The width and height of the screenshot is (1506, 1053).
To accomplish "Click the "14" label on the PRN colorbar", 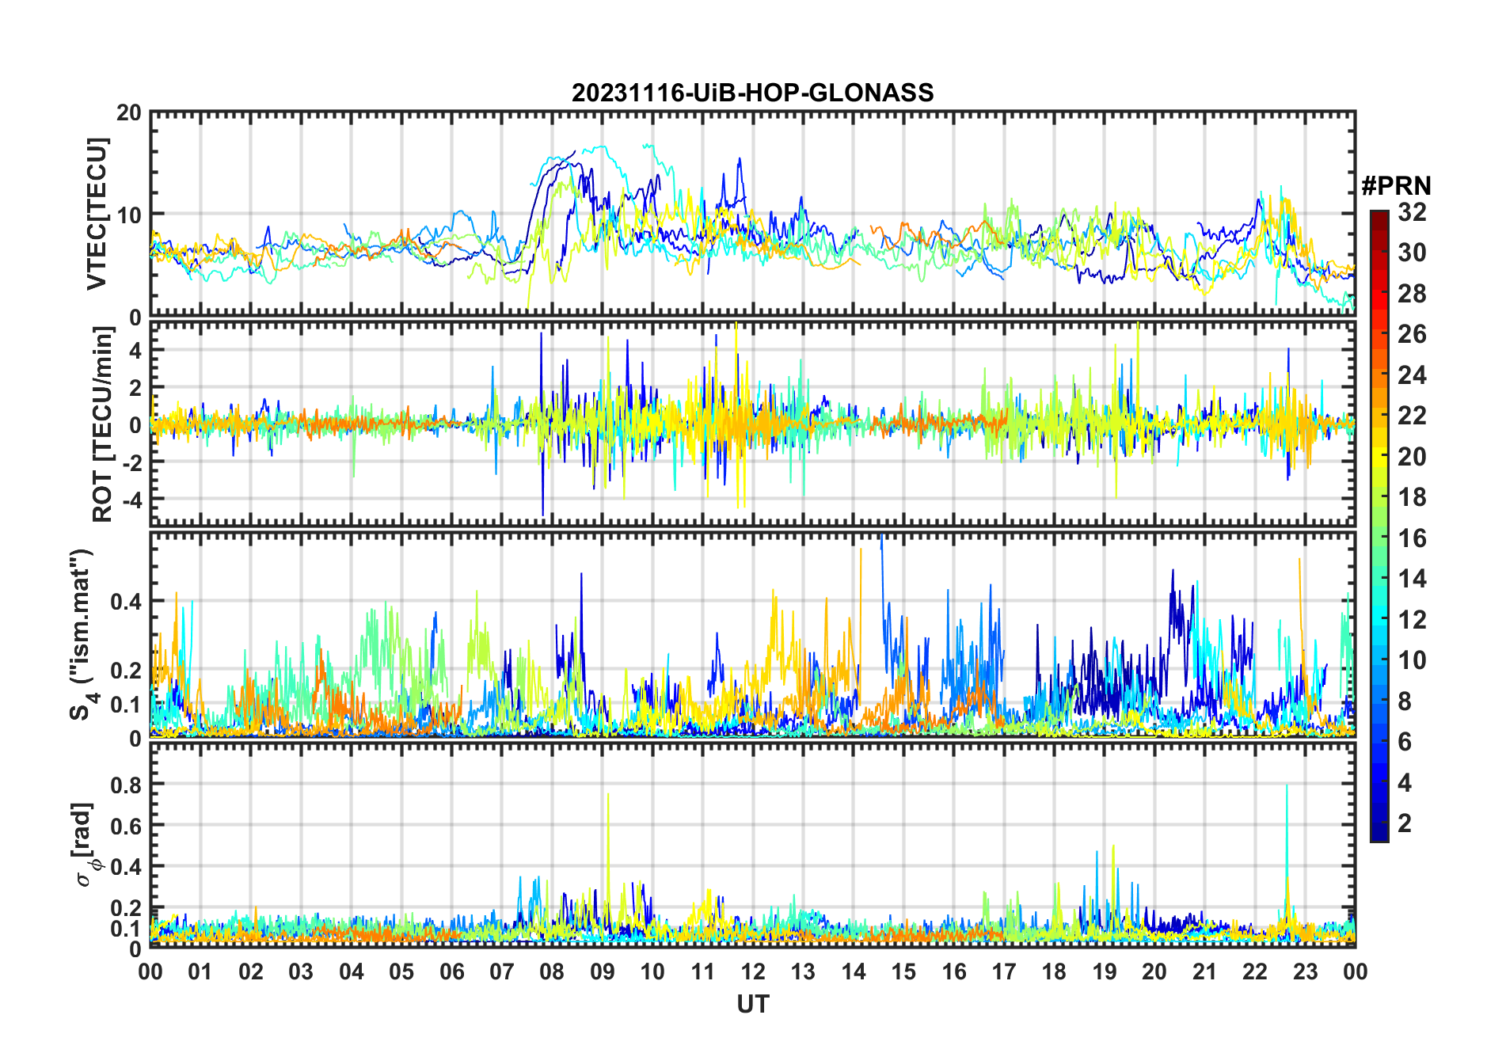I will click(1413, 579).
